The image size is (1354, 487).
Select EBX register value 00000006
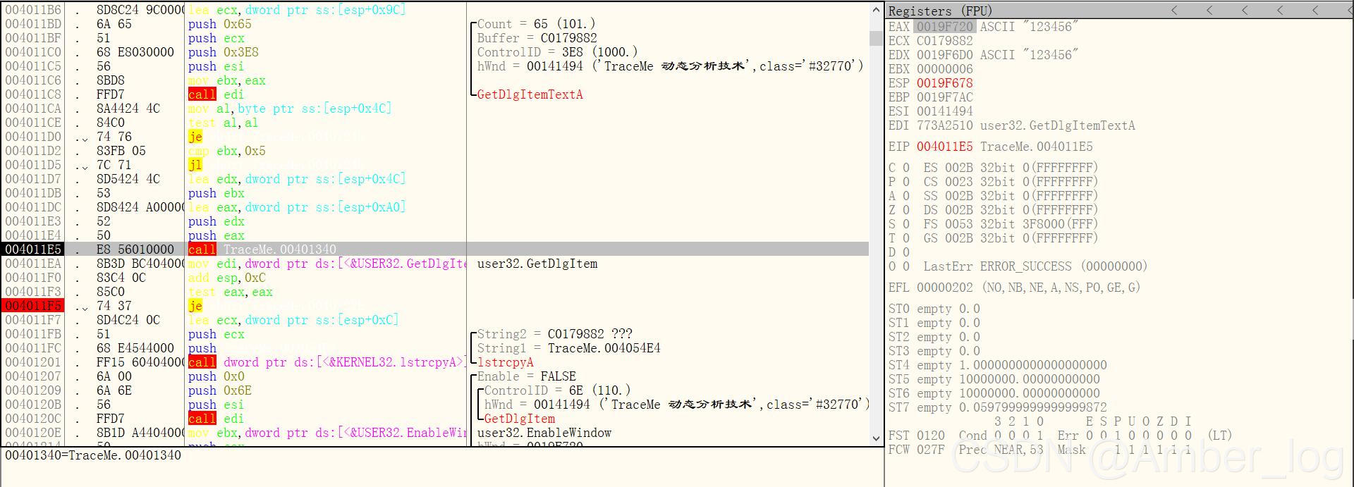point(945,69)
